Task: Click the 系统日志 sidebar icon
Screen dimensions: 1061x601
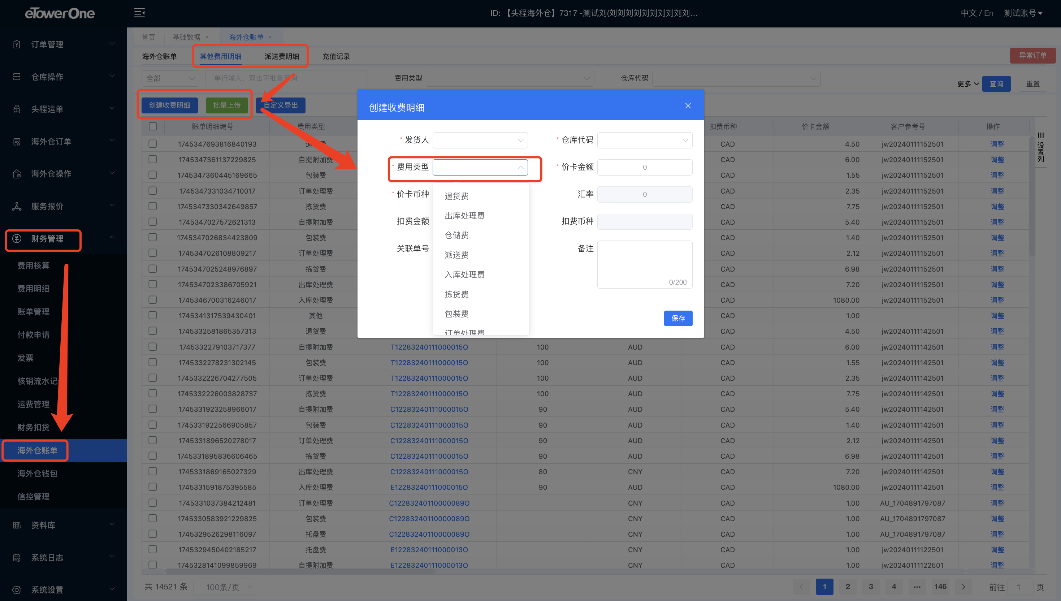Action: (17, 558)
